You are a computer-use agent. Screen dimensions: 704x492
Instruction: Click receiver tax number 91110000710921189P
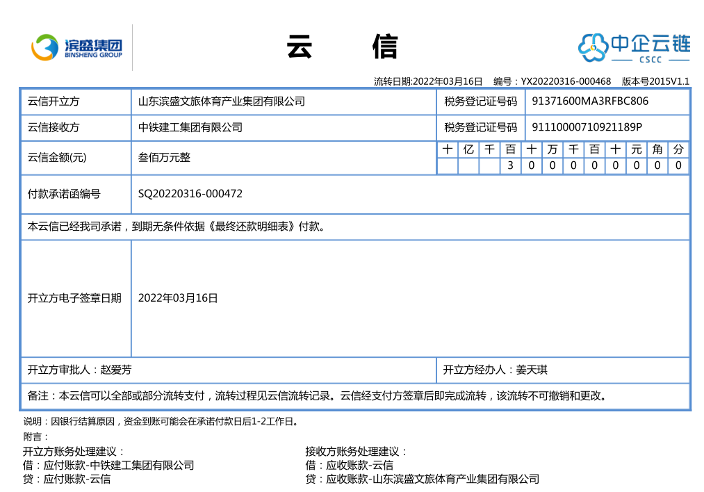[587, 127]
